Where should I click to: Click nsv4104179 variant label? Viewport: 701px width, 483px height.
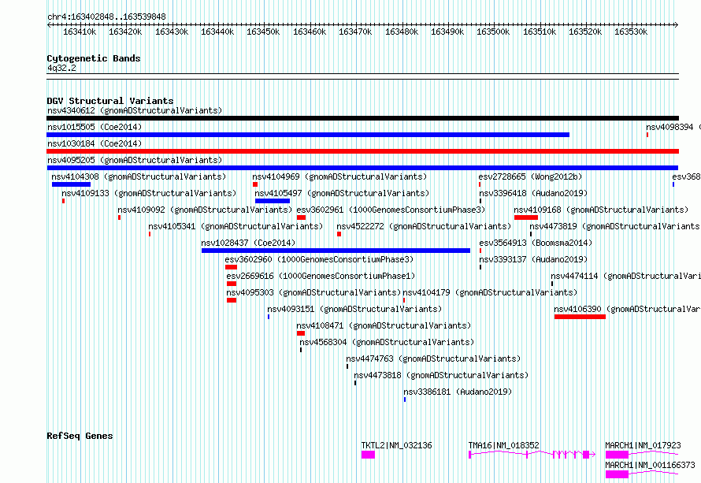[x=490, y=292]
